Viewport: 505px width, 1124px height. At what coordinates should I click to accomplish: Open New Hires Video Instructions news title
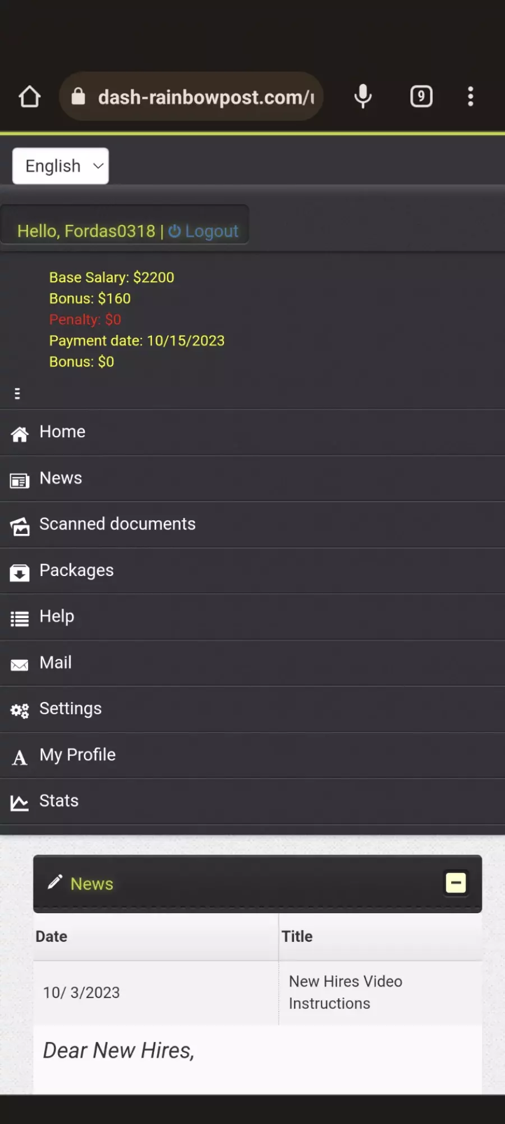pyautogui.click(x=346, y=992)
